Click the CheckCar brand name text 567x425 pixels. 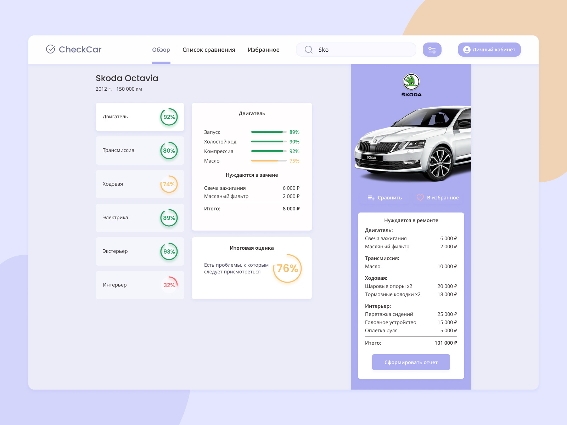click(x=80, y=50)
